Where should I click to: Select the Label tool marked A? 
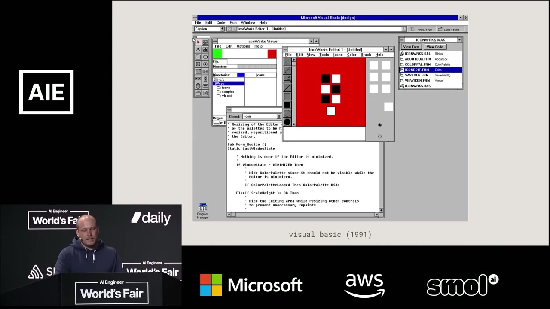[x=198, y=50]
